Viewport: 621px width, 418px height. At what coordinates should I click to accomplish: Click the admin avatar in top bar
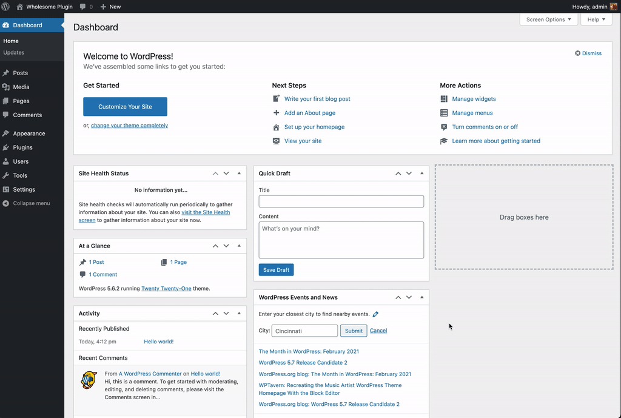pos(614,7)
